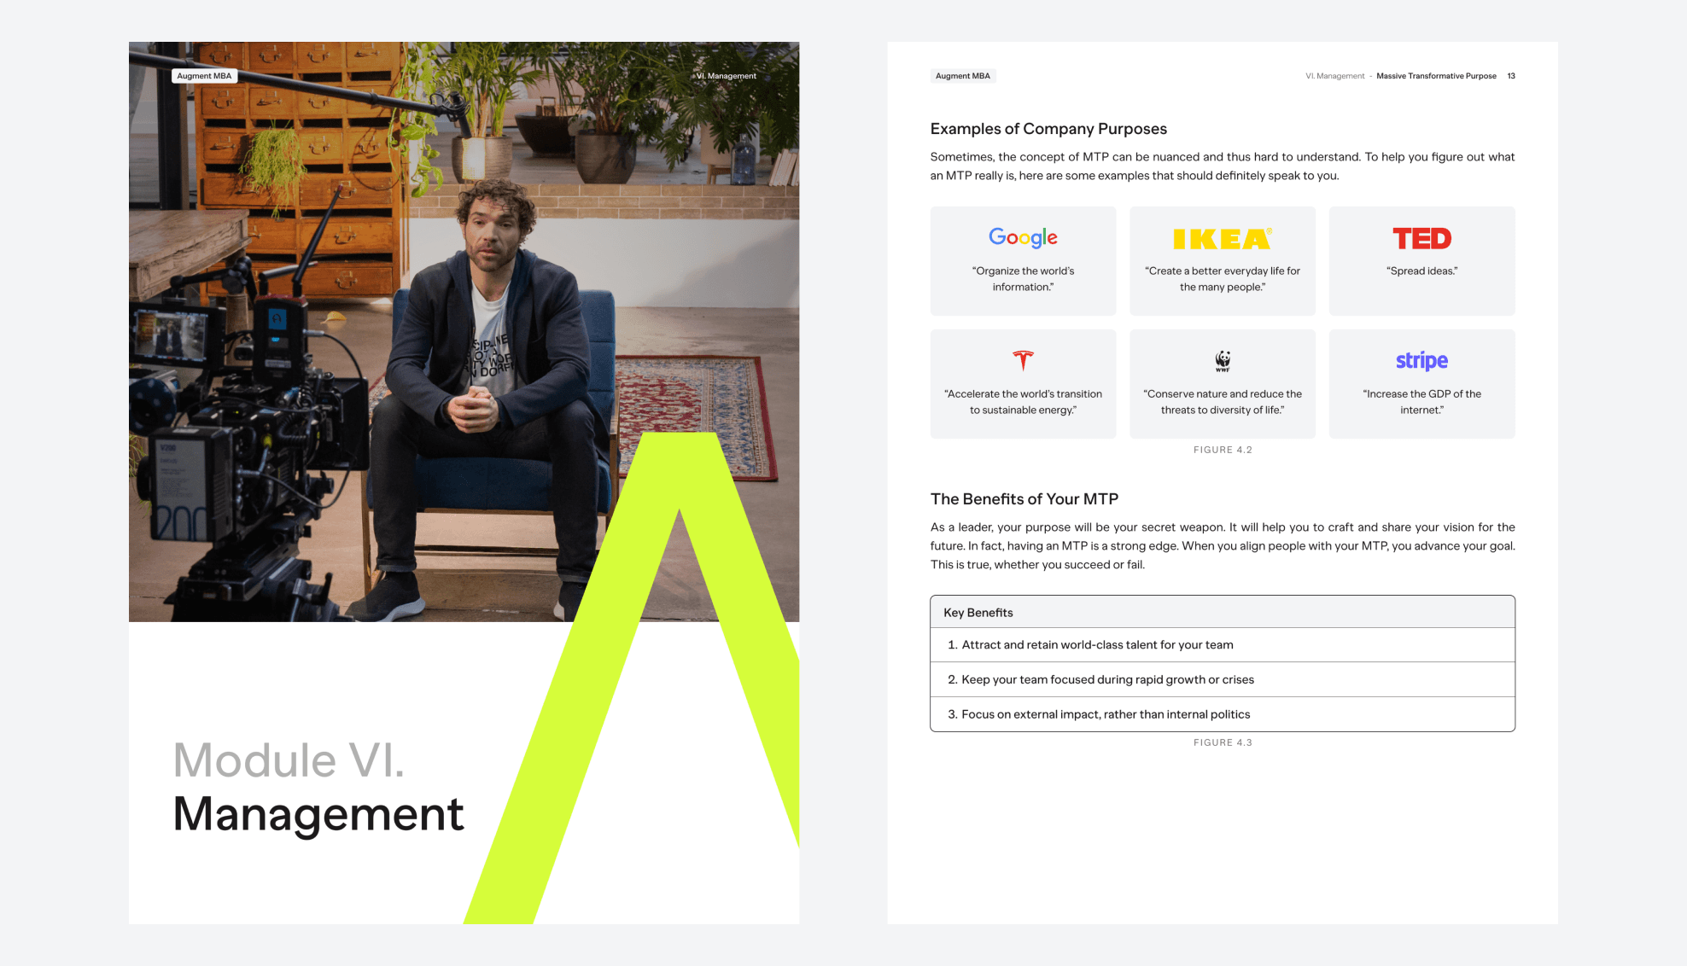This screenshot has width=1687, height=966.
Task: Click the Module VI. Management title
Action: [x=318, y=787]
